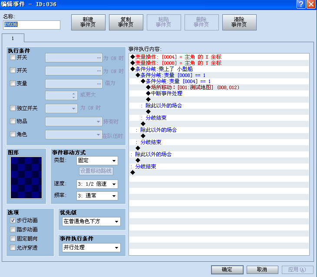
Task: Select the innermost 分歧结束 line
Action: click(219, 118)
